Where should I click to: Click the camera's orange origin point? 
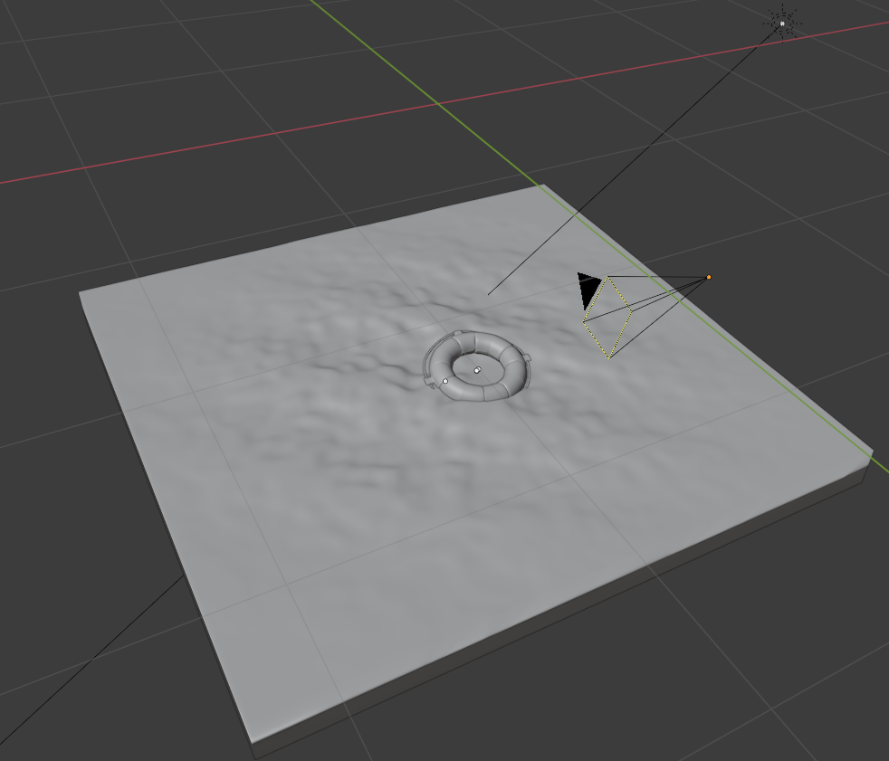tap(709, 277)
